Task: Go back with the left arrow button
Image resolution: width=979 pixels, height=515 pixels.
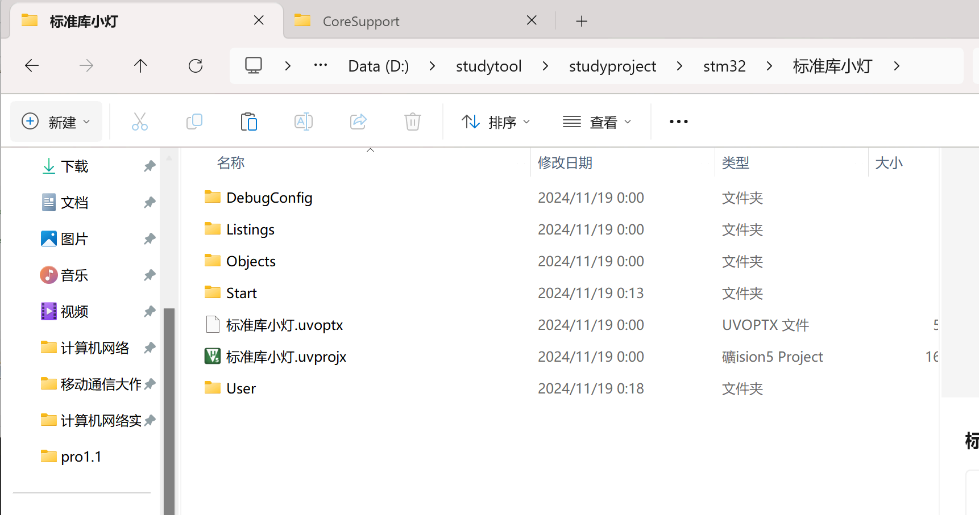Action: pos(32,66)
